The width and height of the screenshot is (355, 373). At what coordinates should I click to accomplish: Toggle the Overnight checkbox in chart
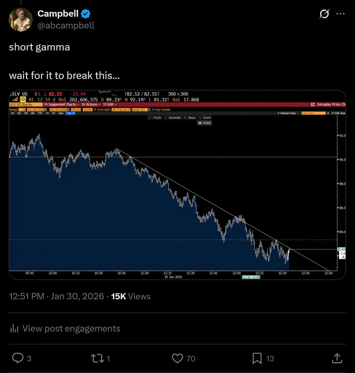95,110
